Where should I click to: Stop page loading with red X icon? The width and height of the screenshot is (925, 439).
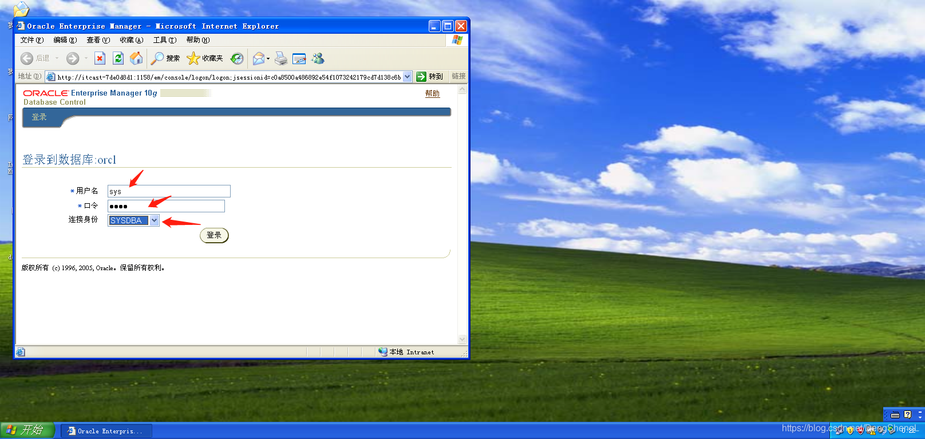[x=100, y=58]
